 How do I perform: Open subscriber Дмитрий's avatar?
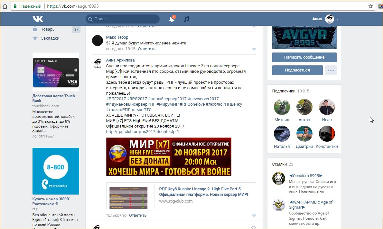[304, 134]
